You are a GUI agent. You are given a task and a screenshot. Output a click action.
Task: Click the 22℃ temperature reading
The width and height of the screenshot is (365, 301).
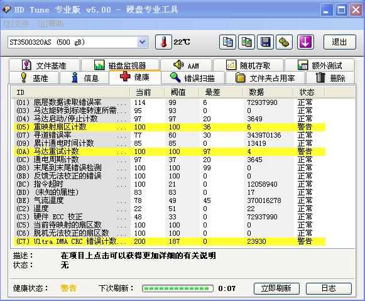point(182,42)
